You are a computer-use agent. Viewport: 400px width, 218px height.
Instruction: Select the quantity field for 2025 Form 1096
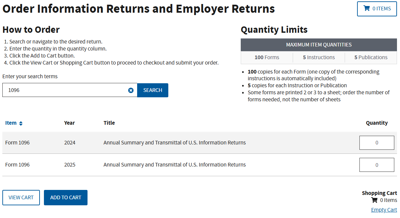click(377, 165)
